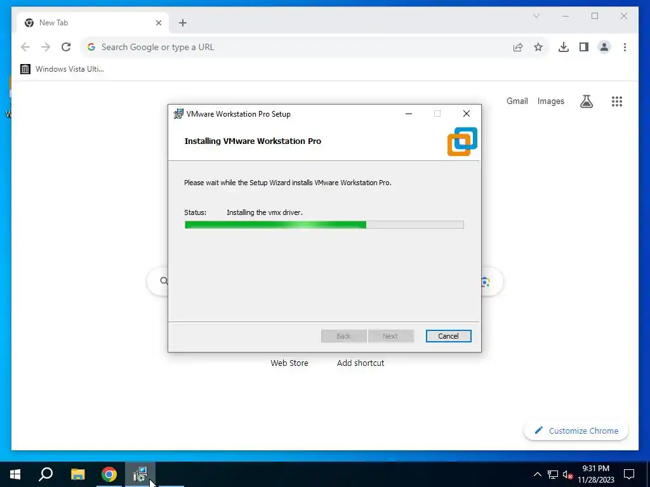Open the Chrome profile menu
The image size is (650, 487).
click(604, 47)
